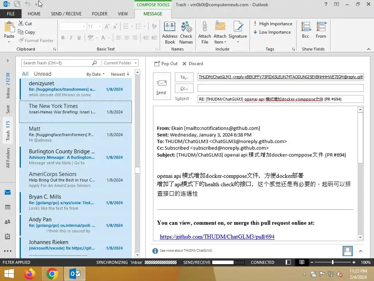Viewport: 374px width, 281px height.
Task: Open Chrome from the taskbar
Action: (x=52, y=274)
